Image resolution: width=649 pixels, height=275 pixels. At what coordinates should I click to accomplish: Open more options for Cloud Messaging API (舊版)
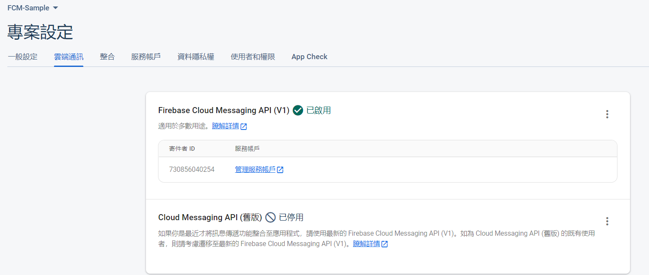(x=607, y=221)
